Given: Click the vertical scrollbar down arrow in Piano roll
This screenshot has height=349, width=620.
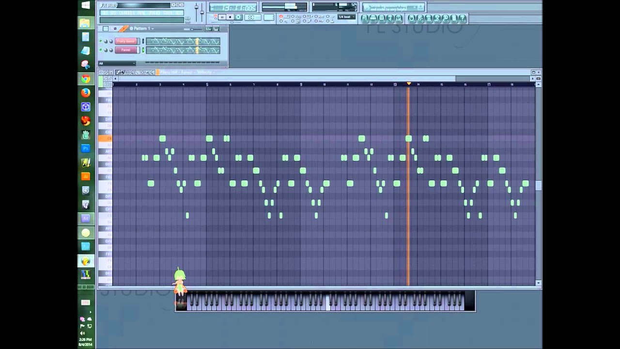Looking at the screenshot, I should tap(538, 283).
